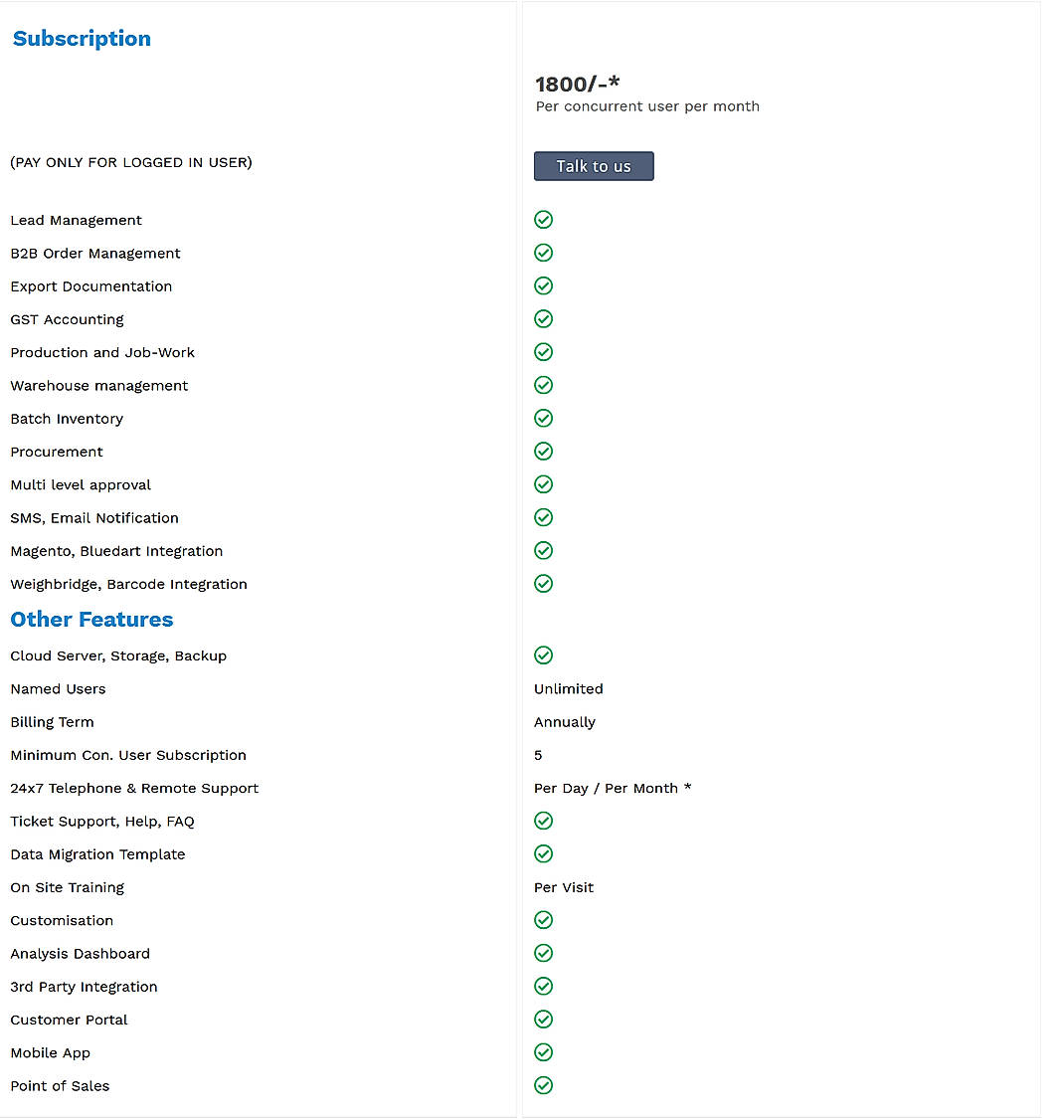This screenshot has width=1064, height=1119.
Task: Toggle the Customisation checkmark
Action: pyautogui.click(x=543, y=920)
